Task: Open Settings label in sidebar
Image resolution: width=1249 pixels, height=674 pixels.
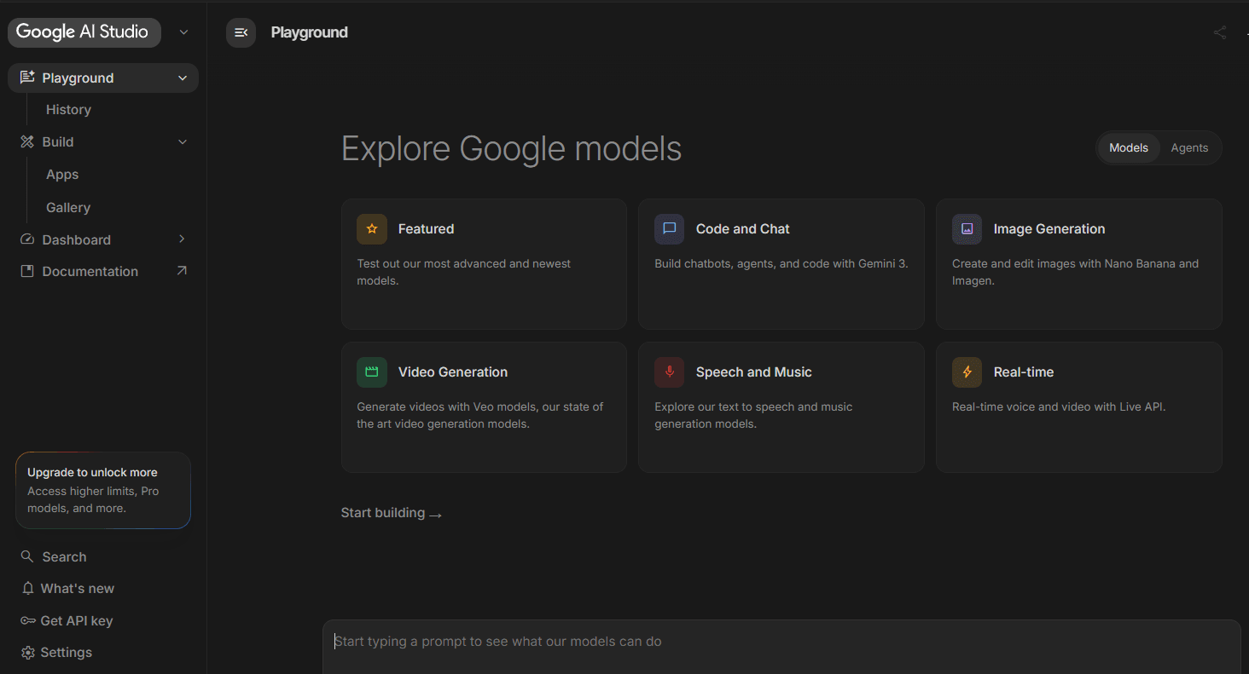Action: click(67, 652)
